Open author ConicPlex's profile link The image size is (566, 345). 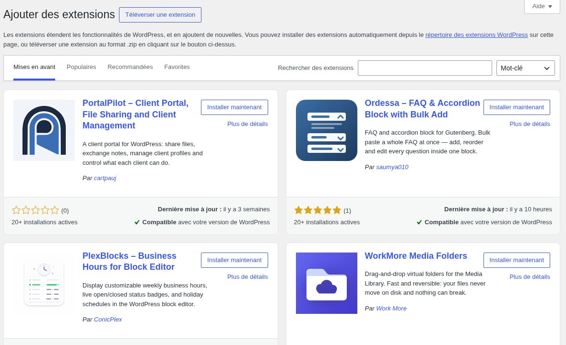point(108,320)
